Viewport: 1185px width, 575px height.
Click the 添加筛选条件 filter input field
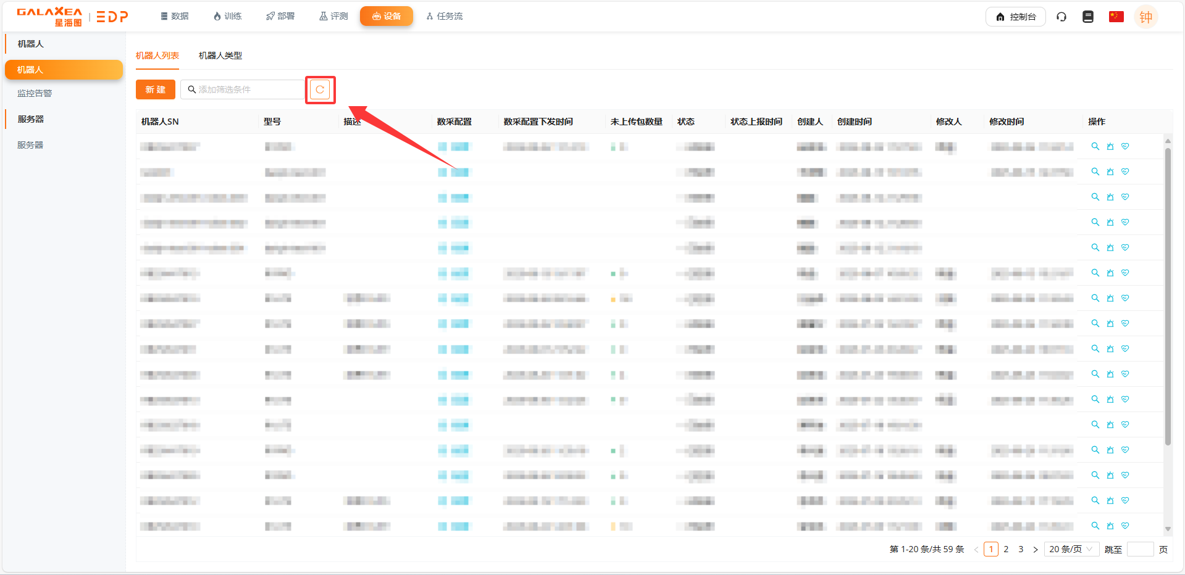coord(247,90)
